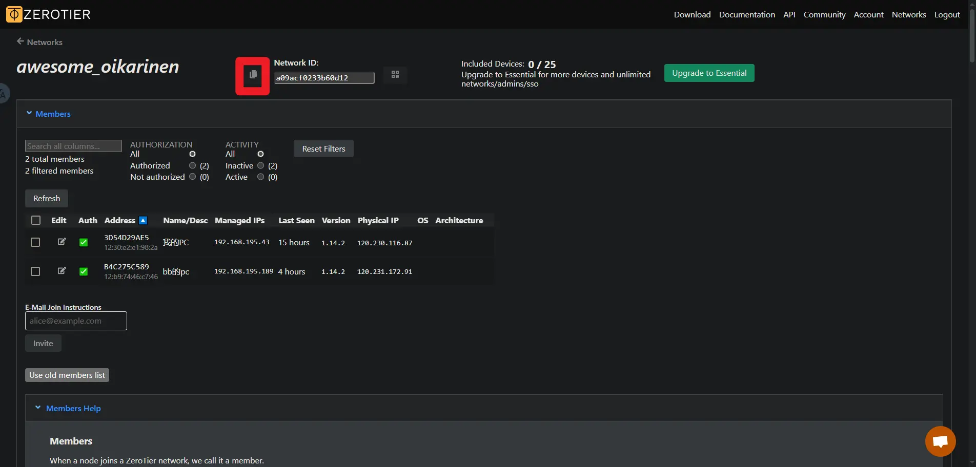976x467 pixels.
Task: Click the Upgrade to Essential button
Action: (709, 73)
